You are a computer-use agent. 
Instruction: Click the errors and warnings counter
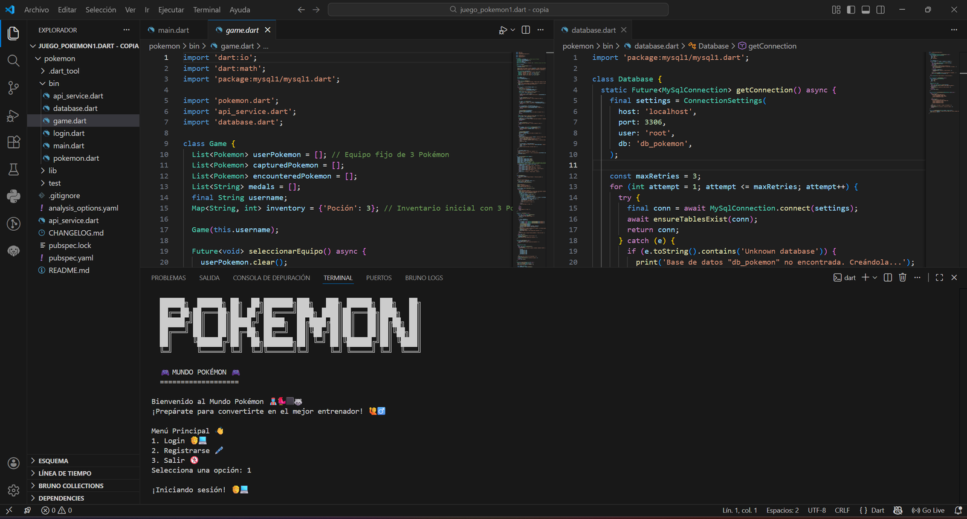[57, 511]
